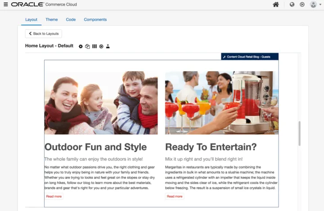Click Content Cloud Retail Blog widget label
The height and width of the screenshot is (211, 324).
click(x=250, y=57)
